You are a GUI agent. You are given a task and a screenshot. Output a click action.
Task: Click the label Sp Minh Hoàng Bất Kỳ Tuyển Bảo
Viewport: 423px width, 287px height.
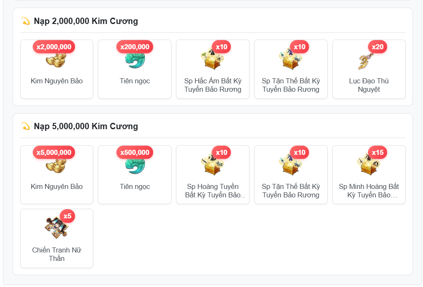pos(369,191)
